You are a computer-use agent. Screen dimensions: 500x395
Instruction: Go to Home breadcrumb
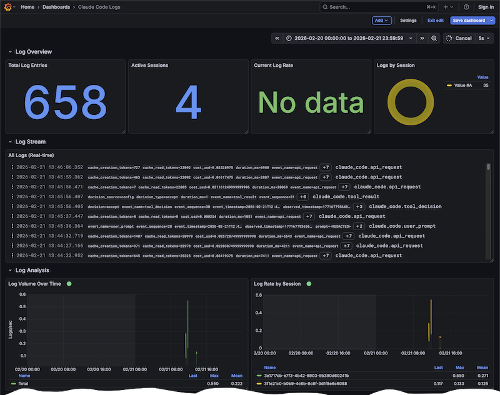tap(27, 7)
